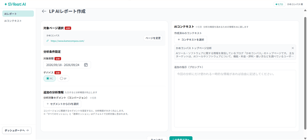The width and height of the screenshot is (307, 140).
Task: Open the 9,721 credits badge
Action: pos(279,4)
